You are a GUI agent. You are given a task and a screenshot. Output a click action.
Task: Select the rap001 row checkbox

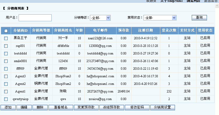6,46
